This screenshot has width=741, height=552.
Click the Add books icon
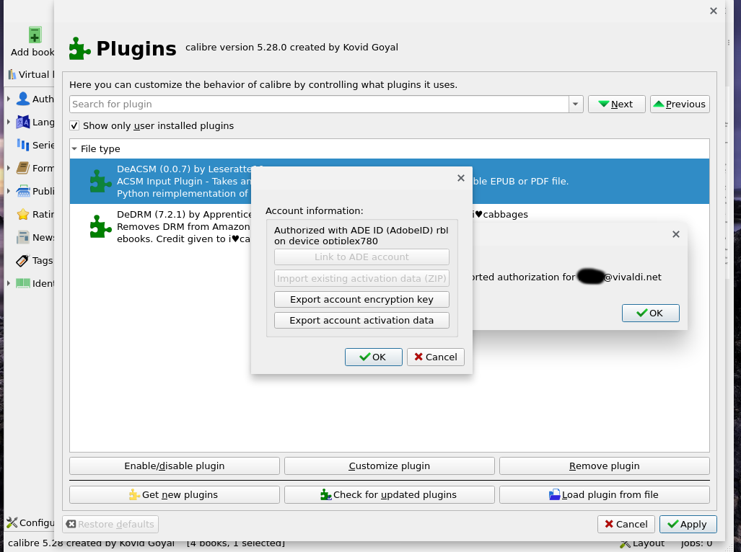click(34, 36)
